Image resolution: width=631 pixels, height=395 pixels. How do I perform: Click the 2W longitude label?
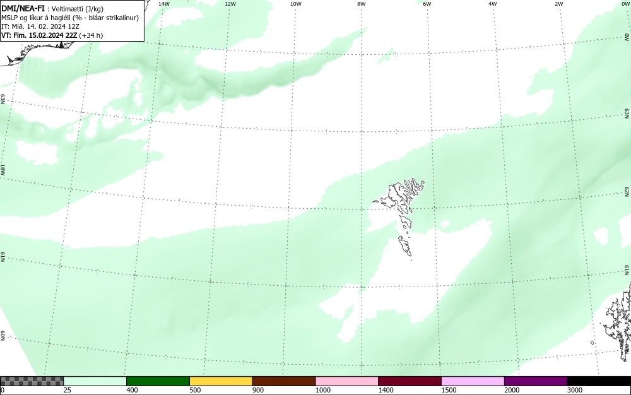(558, 4)
